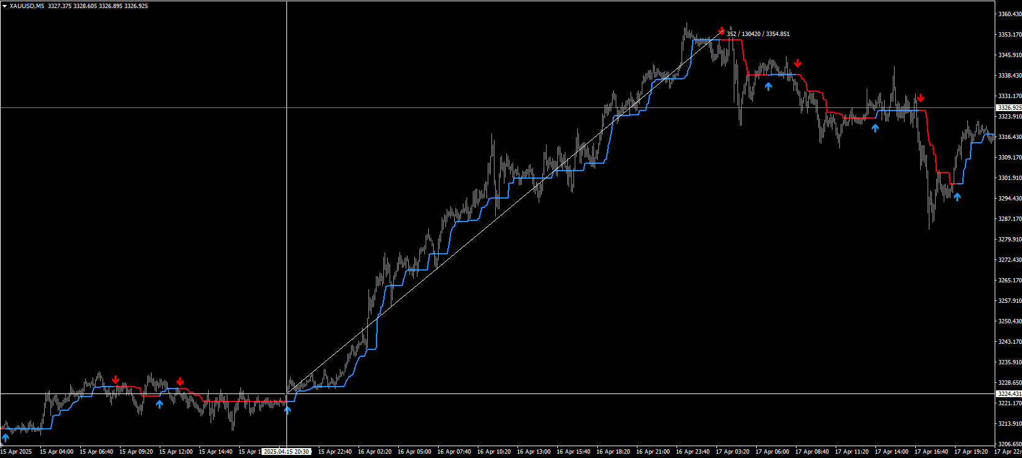Click time scale label 17 Apr 11:20

(x=852, y=452)
